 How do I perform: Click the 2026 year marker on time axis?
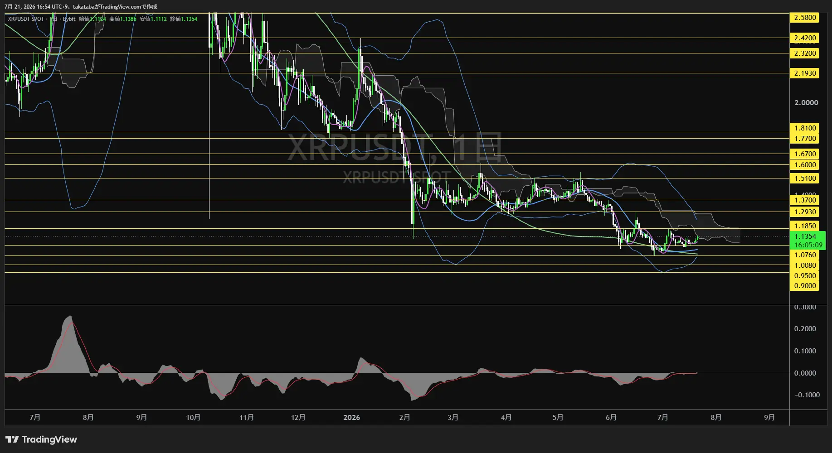[x=352, y=417]
